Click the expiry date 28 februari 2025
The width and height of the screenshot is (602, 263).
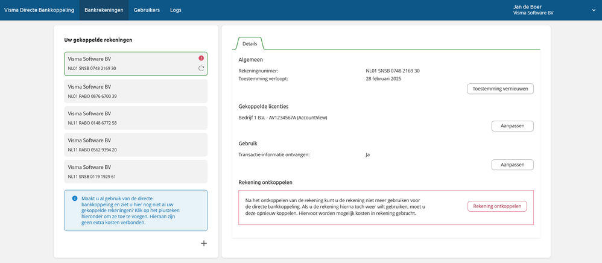(x=384, y=78)
